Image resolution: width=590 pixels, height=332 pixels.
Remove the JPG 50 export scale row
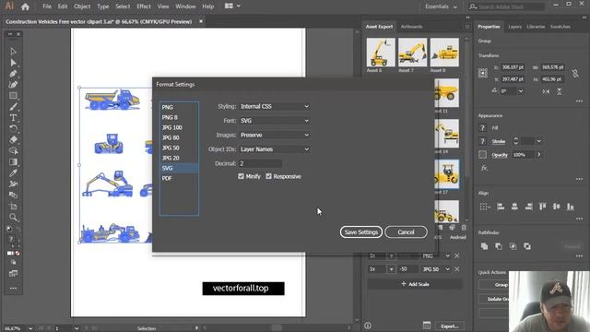coord(457,269)
